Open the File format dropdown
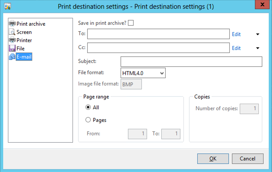The image size is (272, 172). coord(143,73)
